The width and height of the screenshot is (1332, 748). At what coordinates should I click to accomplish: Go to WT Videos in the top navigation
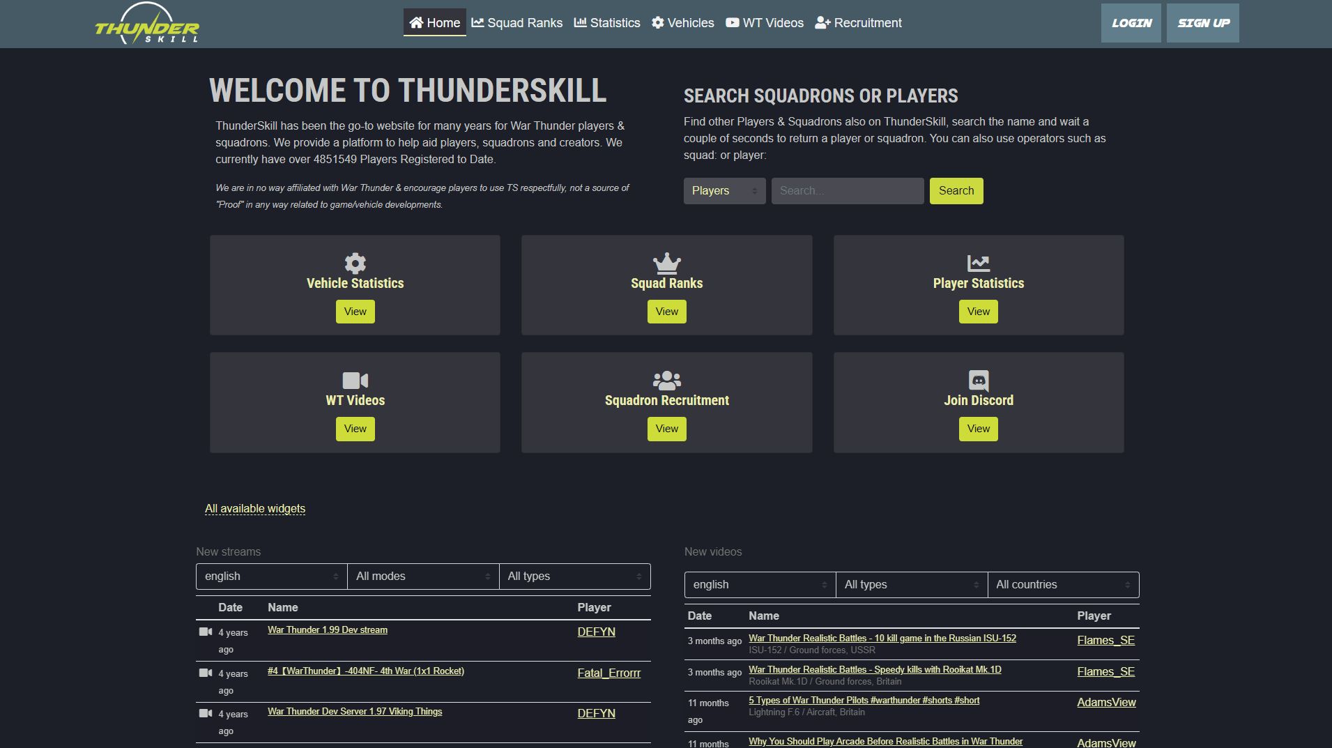[765, 23]
